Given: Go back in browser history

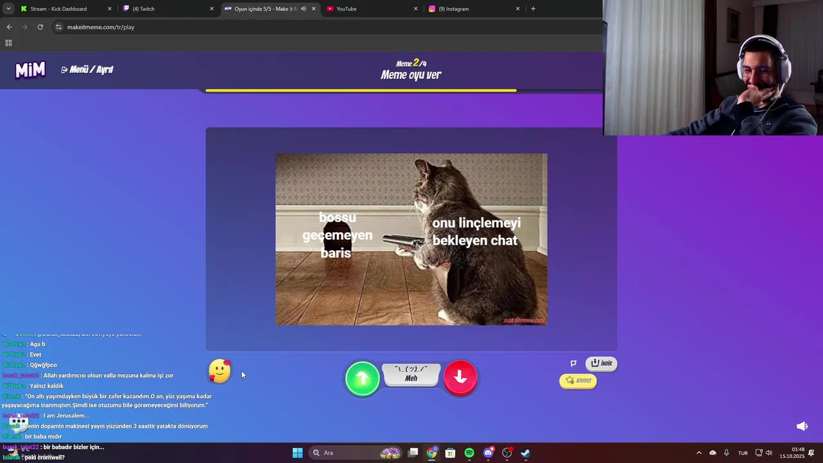Looking at the screenshot, I should pyautogui.click(x=9, y=27).
